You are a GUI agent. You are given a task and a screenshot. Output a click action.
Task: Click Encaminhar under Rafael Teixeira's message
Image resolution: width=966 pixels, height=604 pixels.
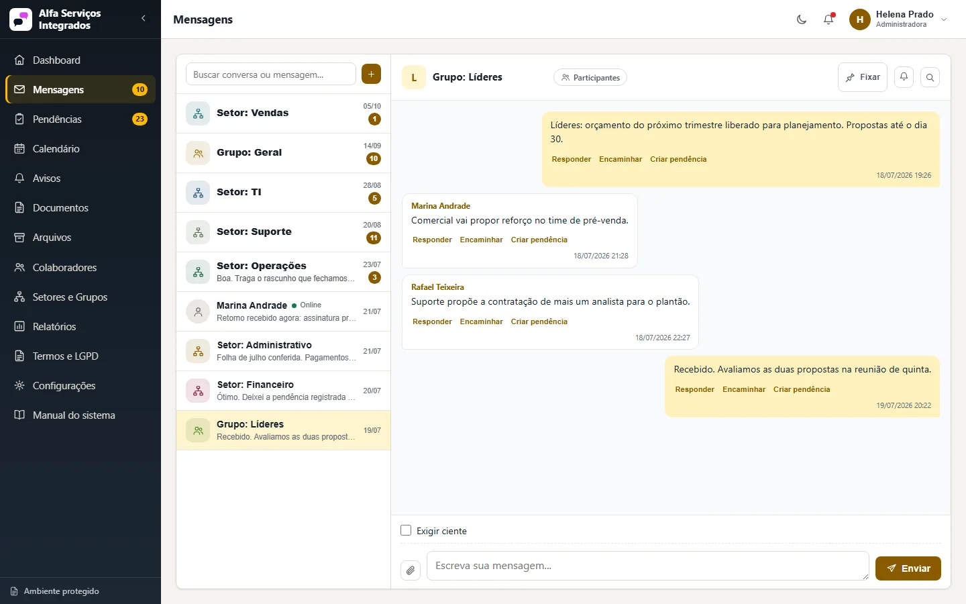click(481, 321)
